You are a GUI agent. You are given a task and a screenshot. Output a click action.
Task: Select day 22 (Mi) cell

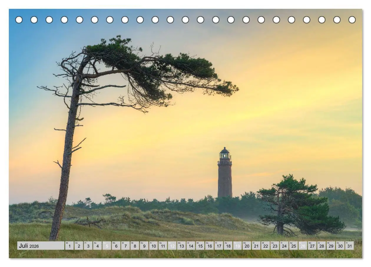(x=266, y=246)
